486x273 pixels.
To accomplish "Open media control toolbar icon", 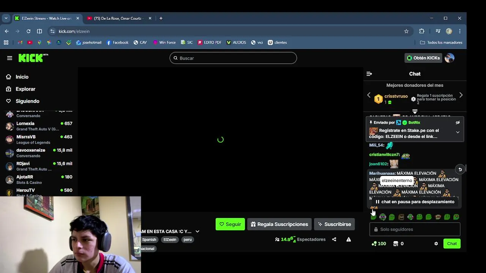I will pyautogui.click(x=438, y=31).
